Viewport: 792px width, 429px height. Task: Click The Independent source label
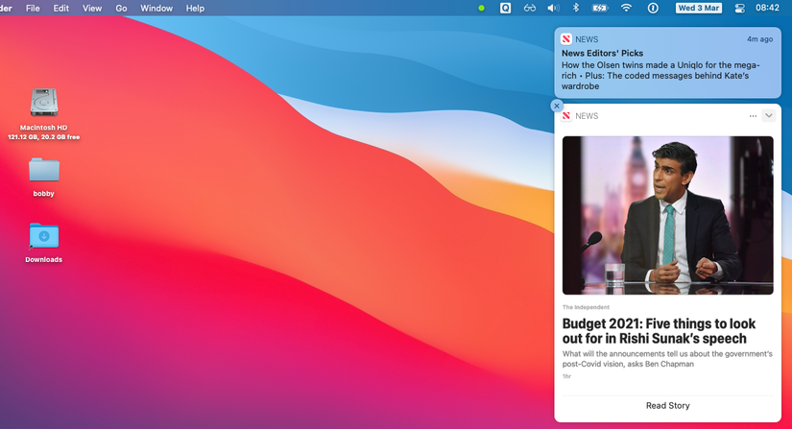[x=586, y=307]
